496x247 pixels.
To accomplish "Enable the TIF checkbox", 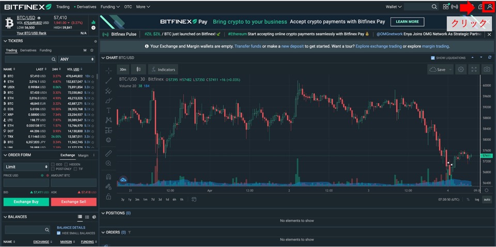I will [x=75, y=169].
